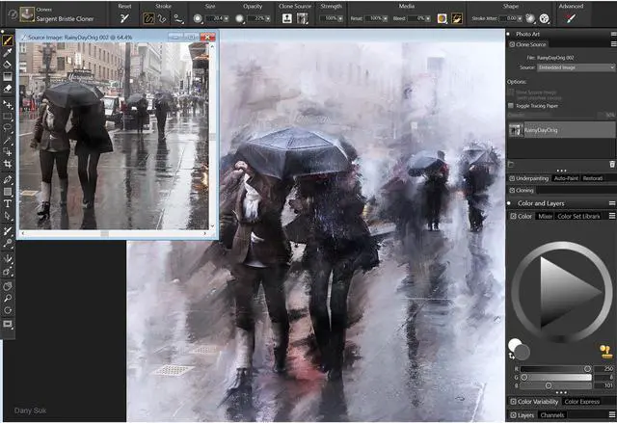617x423 pixels.
Task: Toggle the Color Variability panel checkbox
Action: 512,401
